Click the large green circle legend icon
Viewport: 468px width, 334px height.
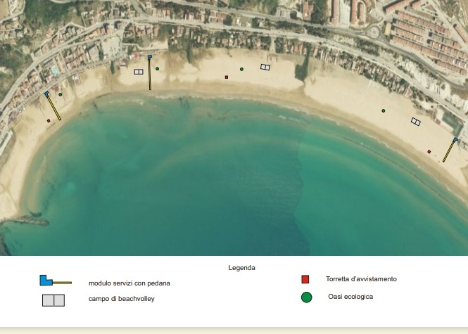point(307,297)
